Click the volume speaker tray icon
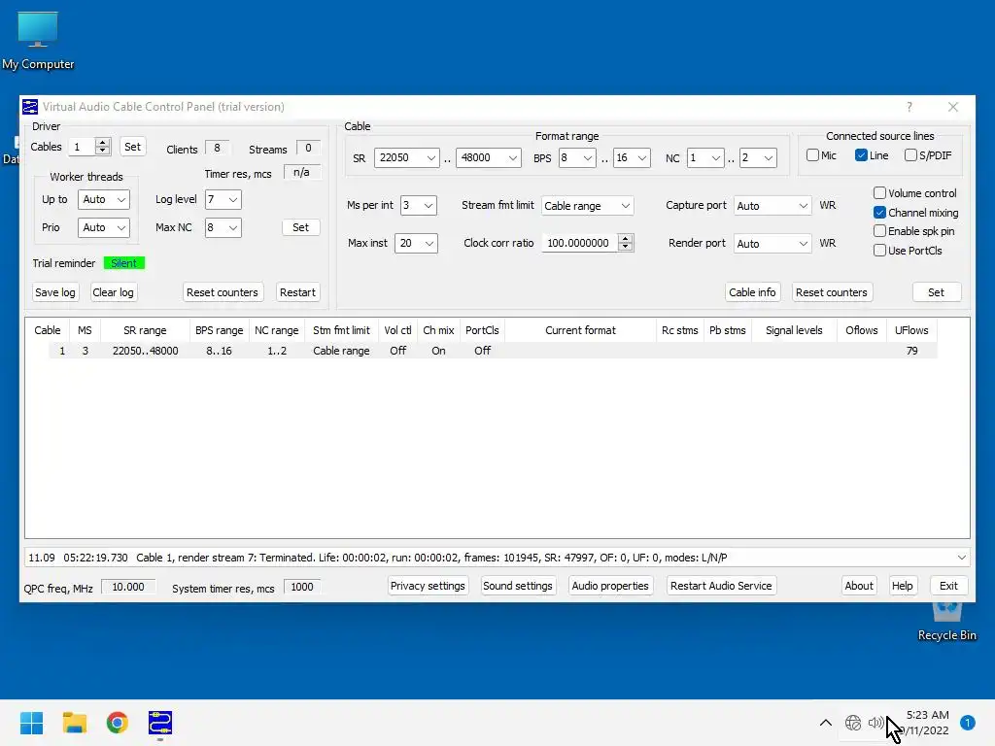This screenshot has width=995, height=746. coord(875,723)
